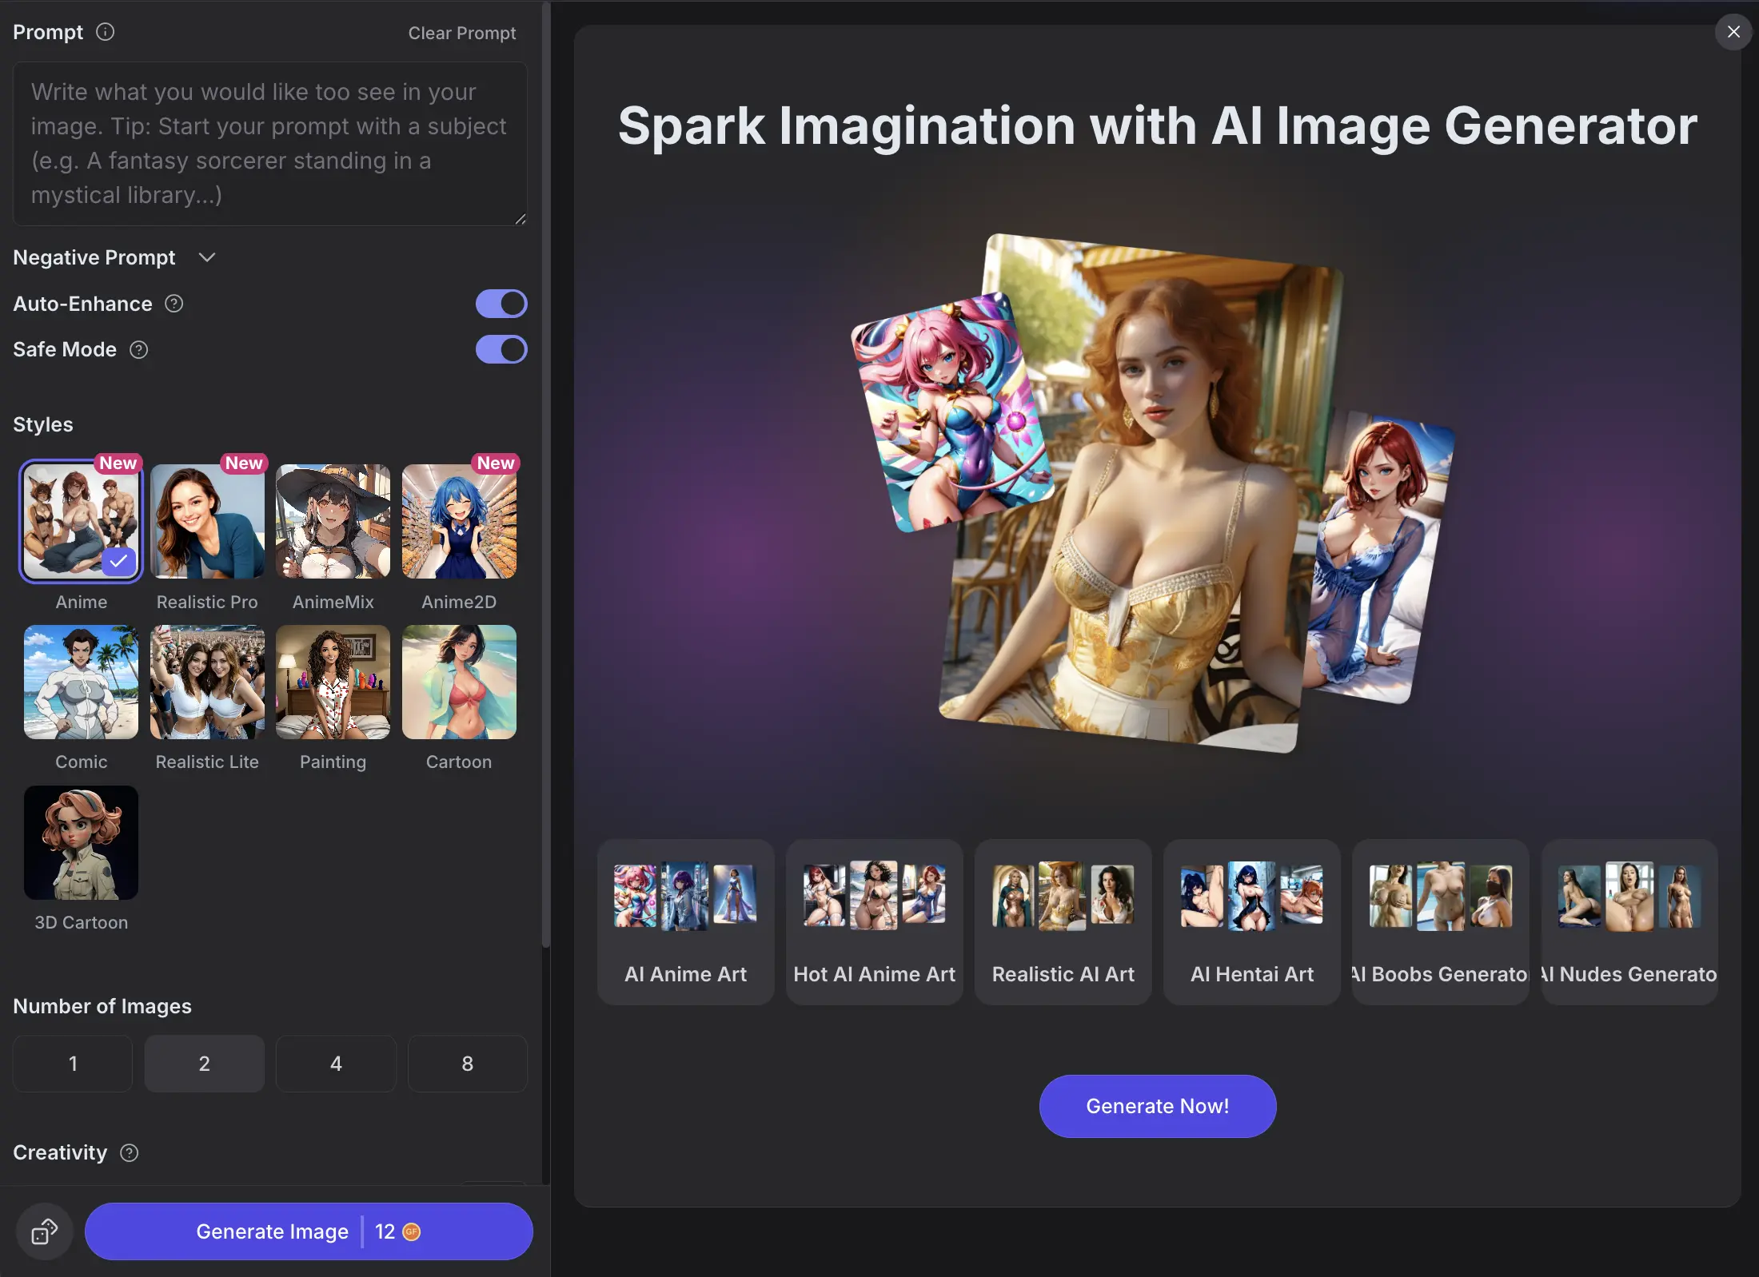Image resolution: width=1759 pixels, height=1277 pixels.
Task: Select the Cartoon style
Action: tap(458, 683)
